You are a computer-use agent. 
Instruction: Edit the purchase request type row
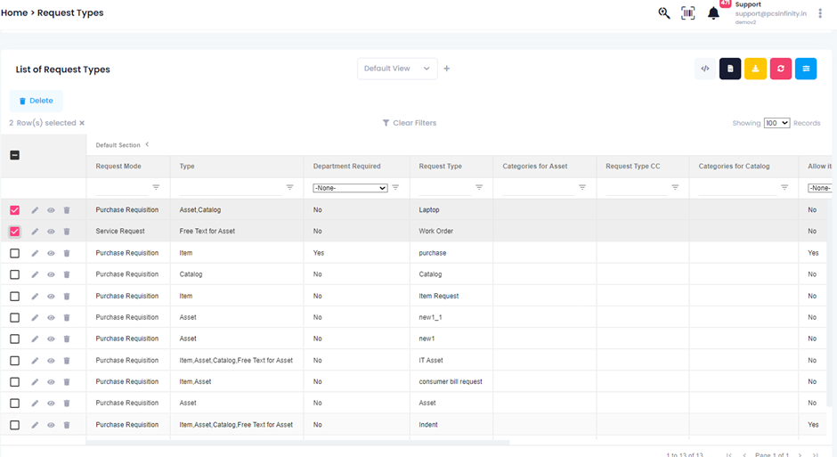35,253
